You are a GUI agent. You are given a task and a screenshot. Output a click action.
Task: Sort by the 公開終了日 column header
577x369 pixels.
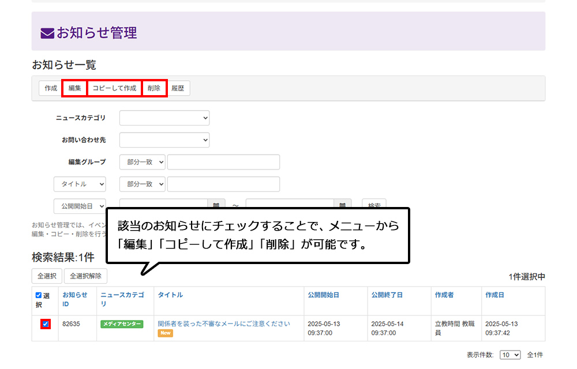coord(387,295)
